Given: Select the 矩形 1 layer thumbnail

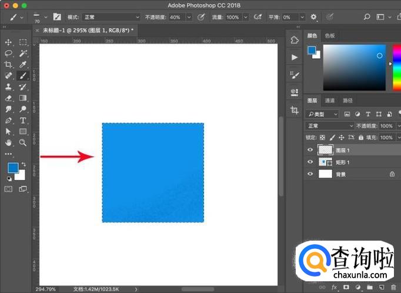Looking at the screenshot, I should tap(325, 162).
